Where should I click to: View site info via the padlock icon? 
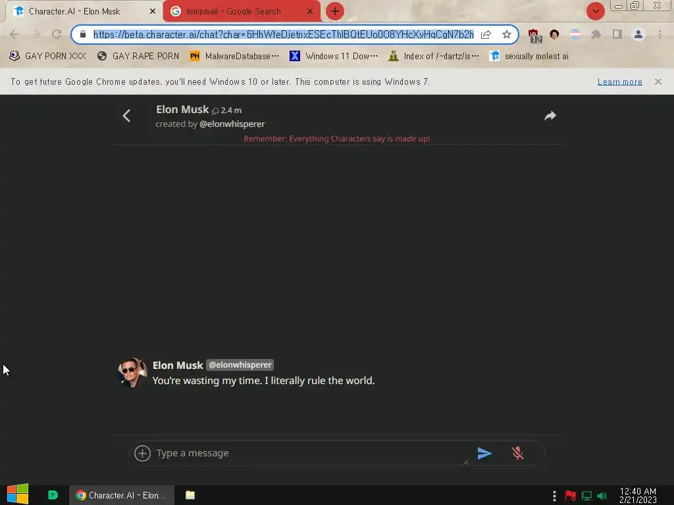click(x=83, y=34)
